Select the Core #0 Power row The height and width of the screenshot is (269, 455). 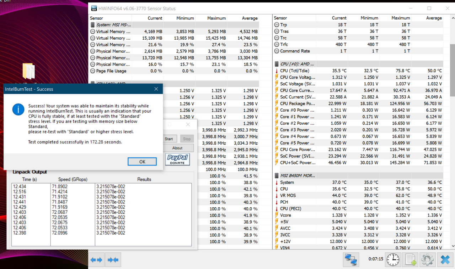coord(358,110)
